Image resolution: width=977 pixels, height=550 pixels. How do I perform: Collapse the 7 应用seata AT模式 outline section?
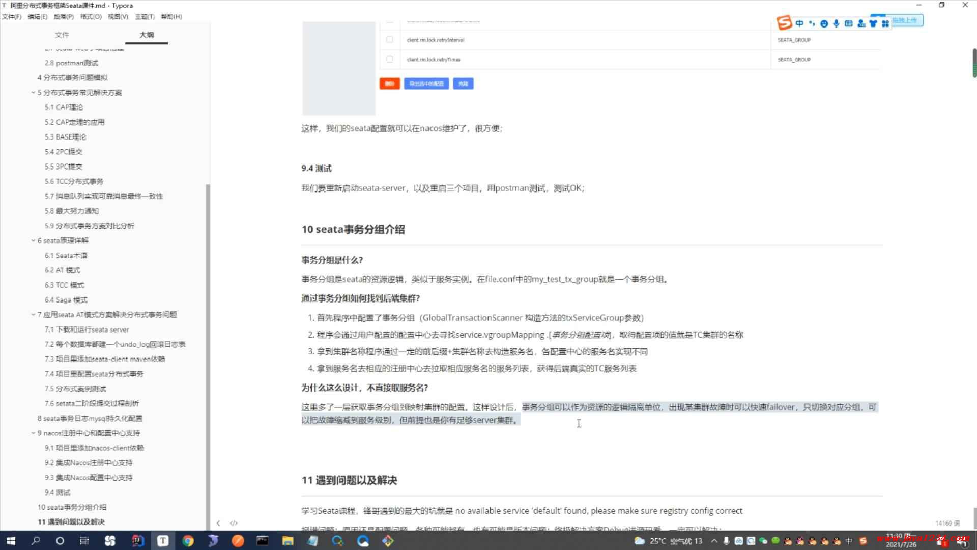point(33,314)
